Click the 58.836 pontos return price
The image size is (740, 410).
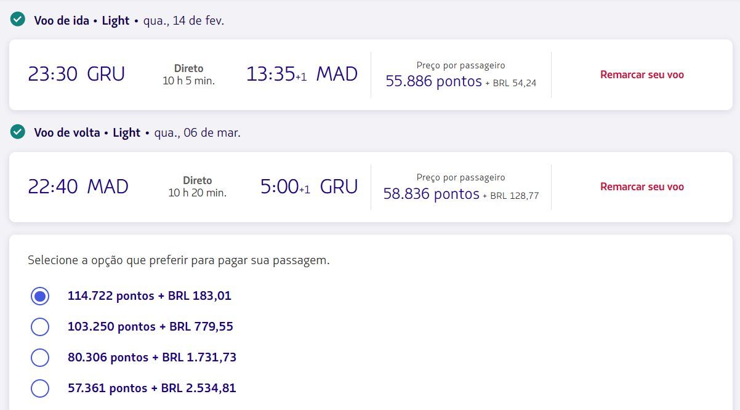(x=431, y=194)
